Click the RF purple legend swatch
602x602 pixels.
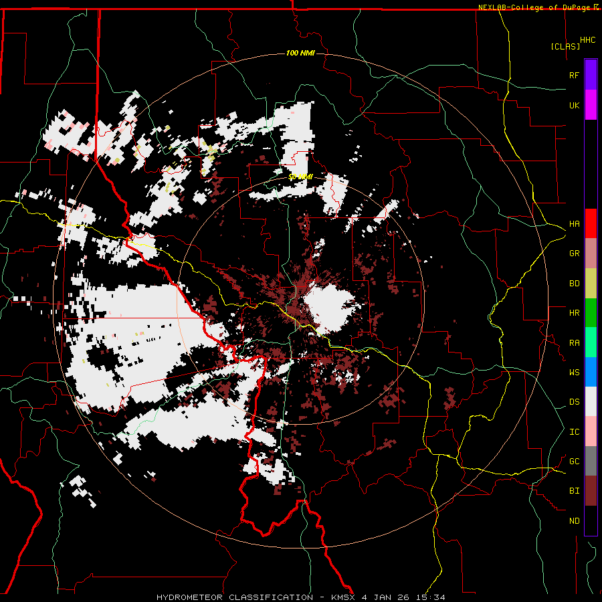[591, 75]
